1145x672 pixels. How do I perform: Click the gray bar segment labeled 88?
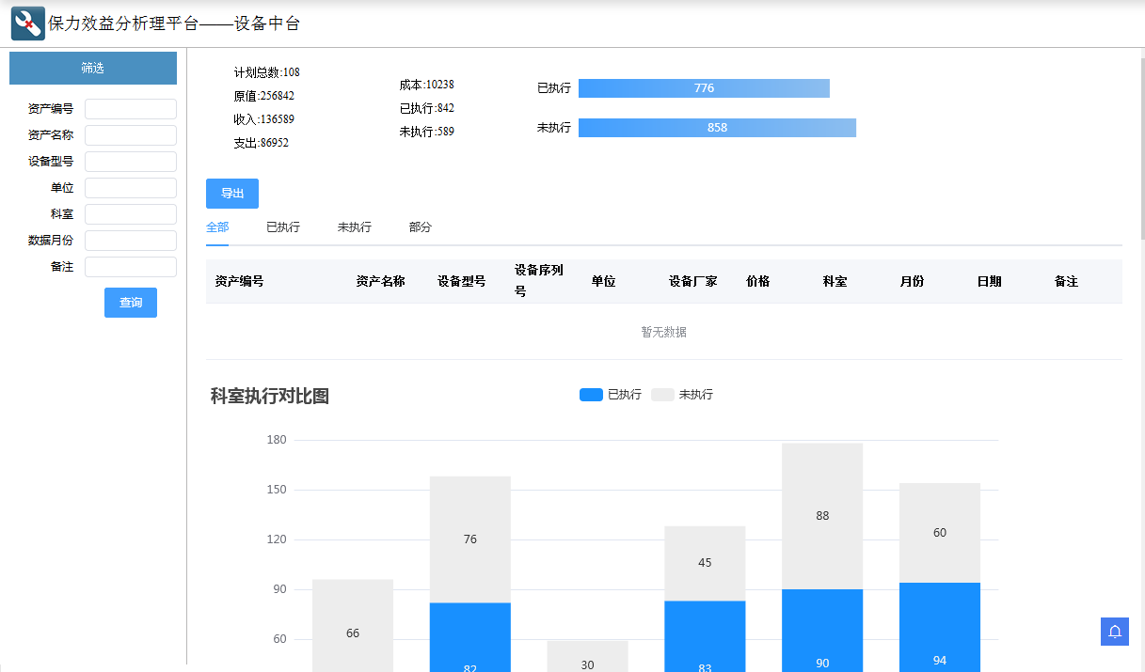coord(822,516)
